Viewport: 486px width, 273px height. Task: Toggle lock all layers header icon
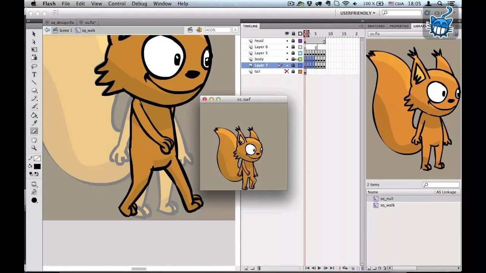click(293, 34)
